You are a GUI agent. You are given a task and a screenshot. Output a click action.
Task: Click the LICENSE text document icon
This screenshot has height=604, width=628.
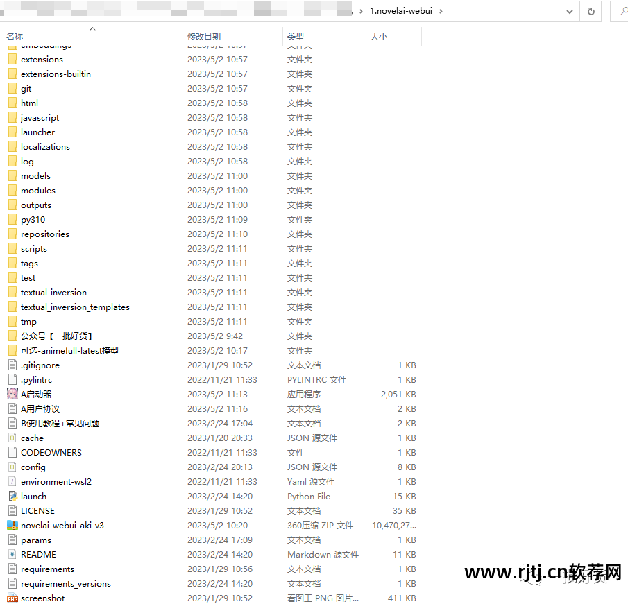12,511
